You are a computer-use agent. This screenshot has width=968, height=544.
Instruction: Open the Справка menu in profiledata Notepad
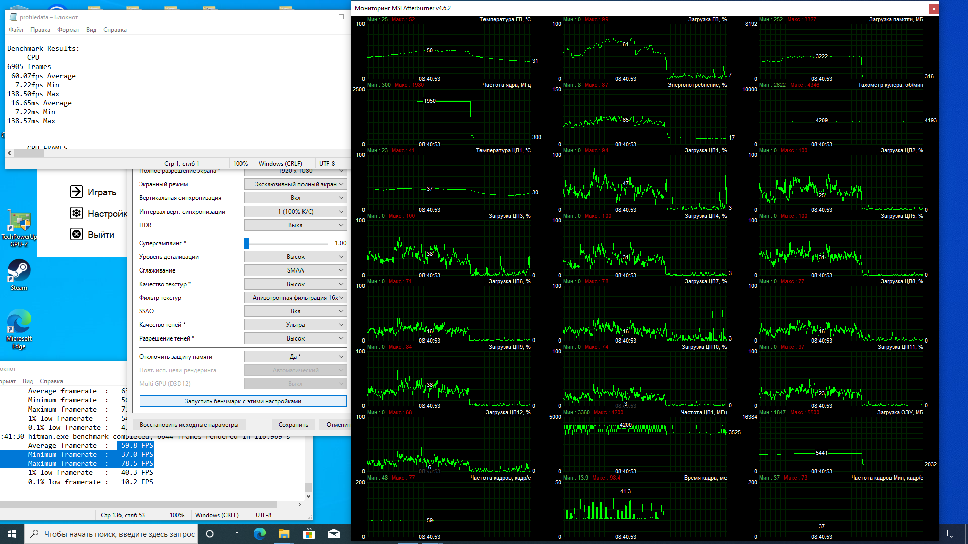point(114,30)
